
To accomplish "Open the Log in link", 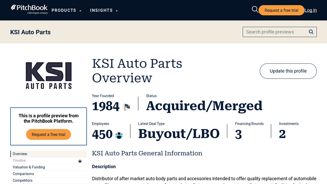I will point(311,10).
